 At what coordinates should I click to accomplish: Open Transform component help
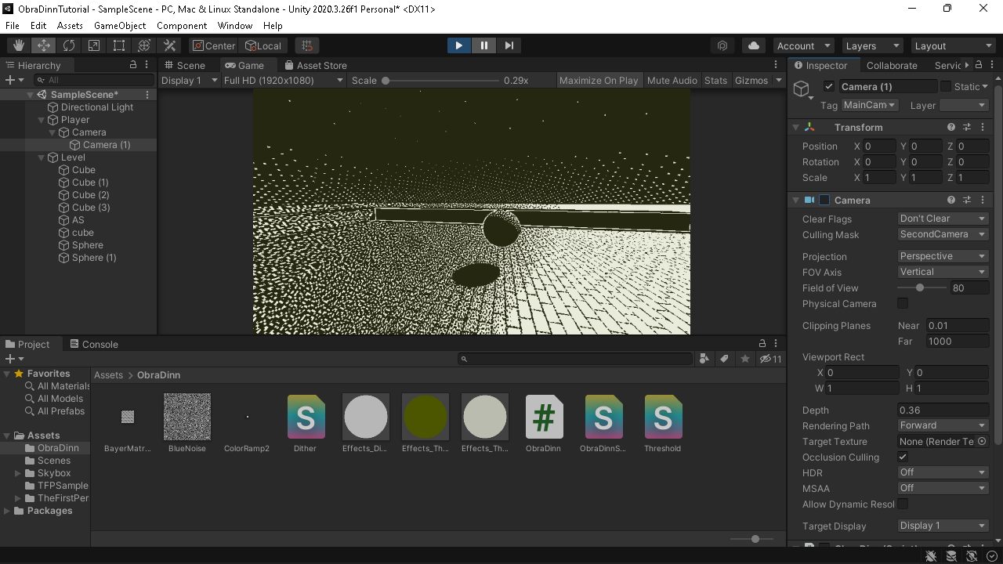[951, 127]
